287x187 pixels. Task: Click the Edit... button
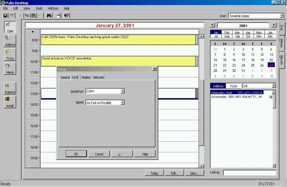click(174, 173)
